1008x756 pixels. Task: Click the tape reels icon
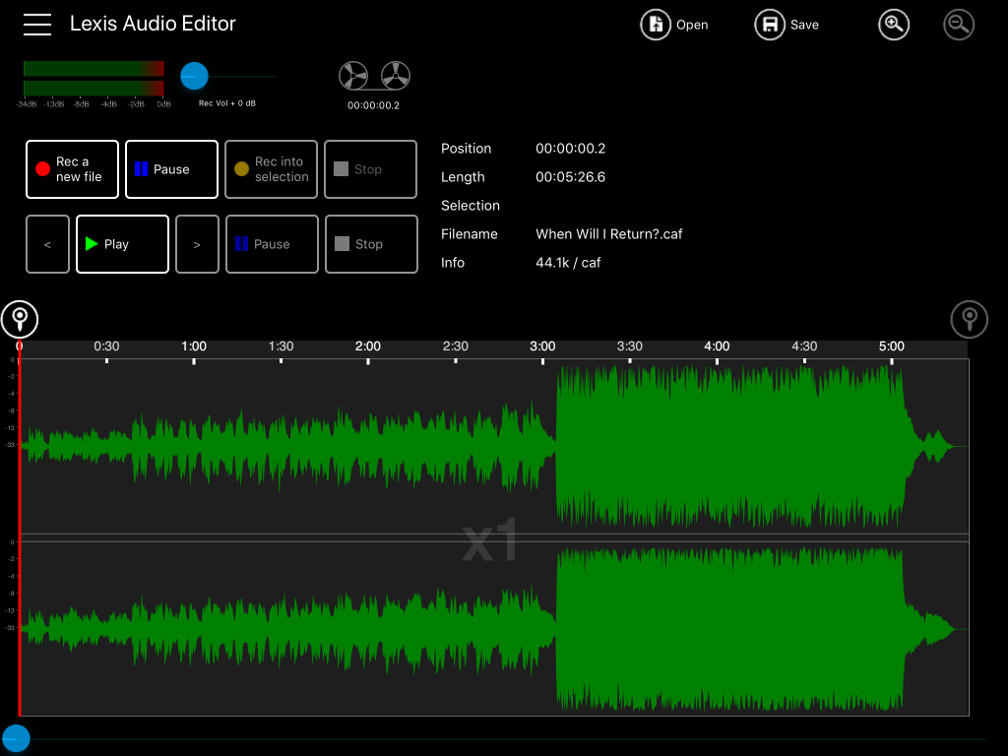(374, 76)
